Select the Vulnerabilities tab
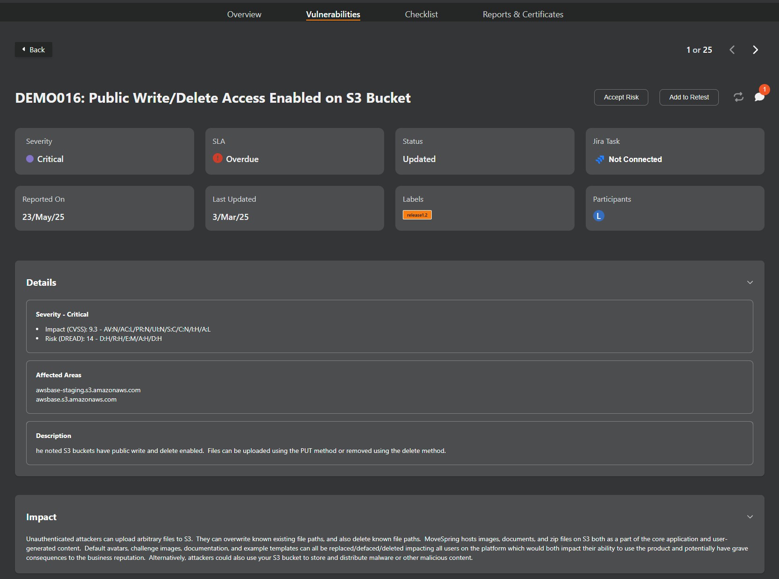779x579 pixels. (x=333, y=14)
